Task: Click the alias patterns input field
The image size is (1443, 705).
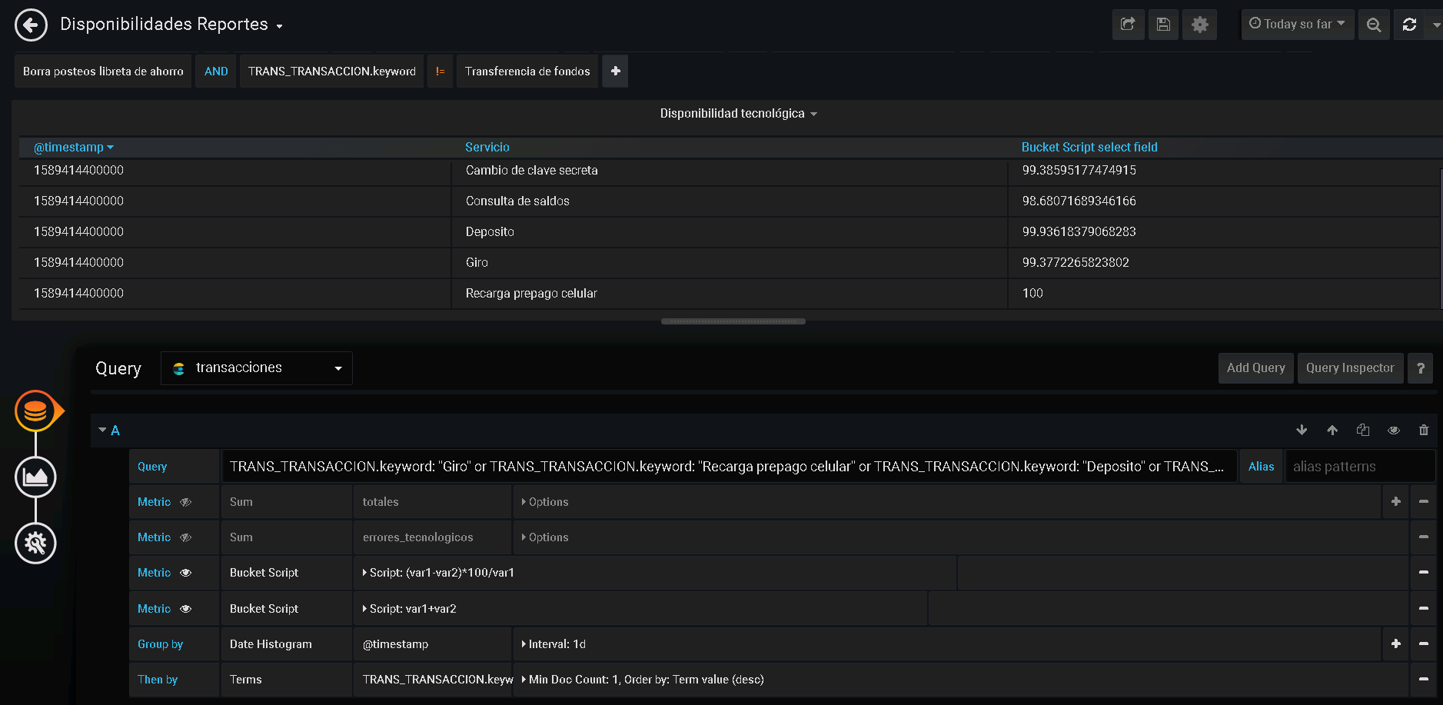Action: (x=1359, y=466)
